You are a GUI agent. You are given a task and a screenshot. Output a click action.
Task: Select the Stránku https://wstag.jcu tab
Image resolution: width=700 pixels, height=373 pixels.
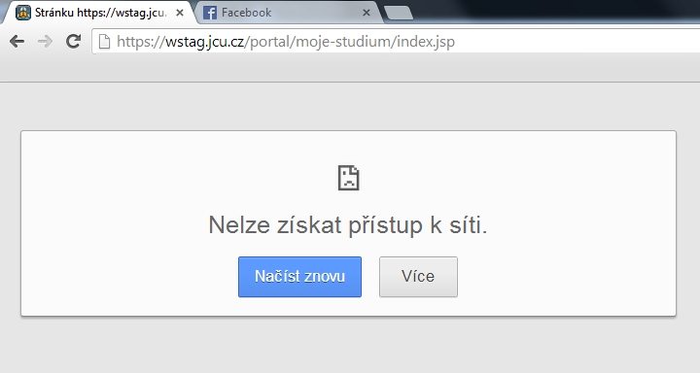click(x=98, y=13)
